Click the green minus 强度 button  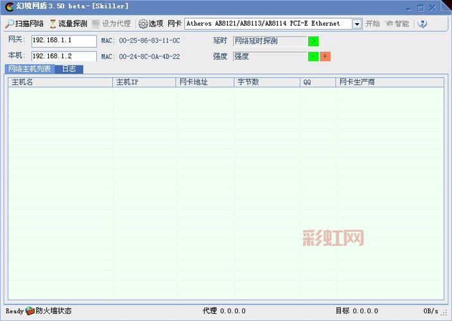313,56
